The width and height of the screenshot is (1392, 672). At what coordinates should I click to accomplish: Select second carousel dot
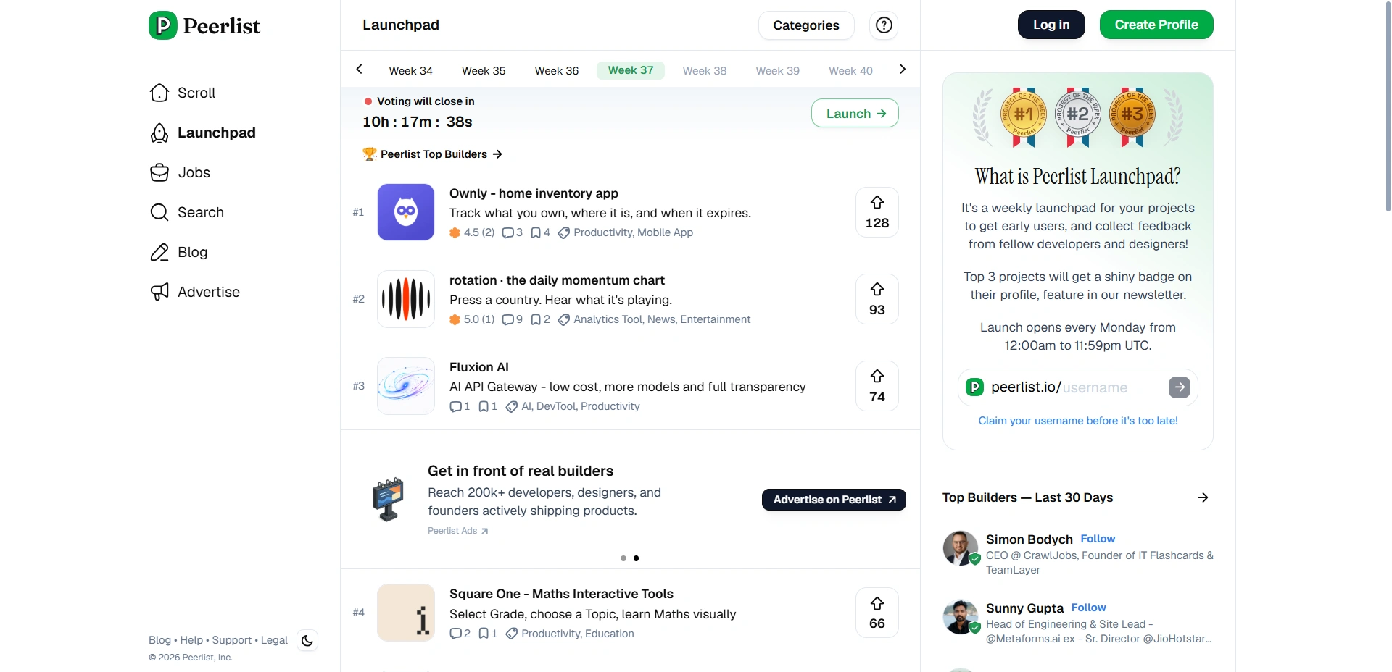(636, 558)
